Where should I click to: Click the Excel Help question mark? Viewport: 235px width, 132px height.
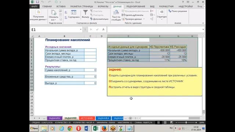point(183,2)
